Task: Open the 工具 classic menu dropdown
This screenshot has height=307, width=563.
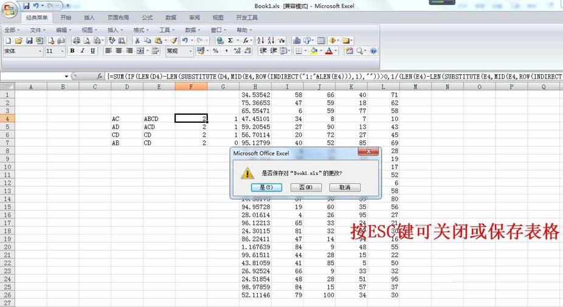Action: point(167,30)
